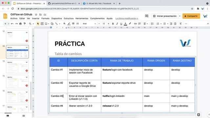Screen dimensions: 210x118
Task: Open the Zoom magnifier tool
Action: [30, 24]
